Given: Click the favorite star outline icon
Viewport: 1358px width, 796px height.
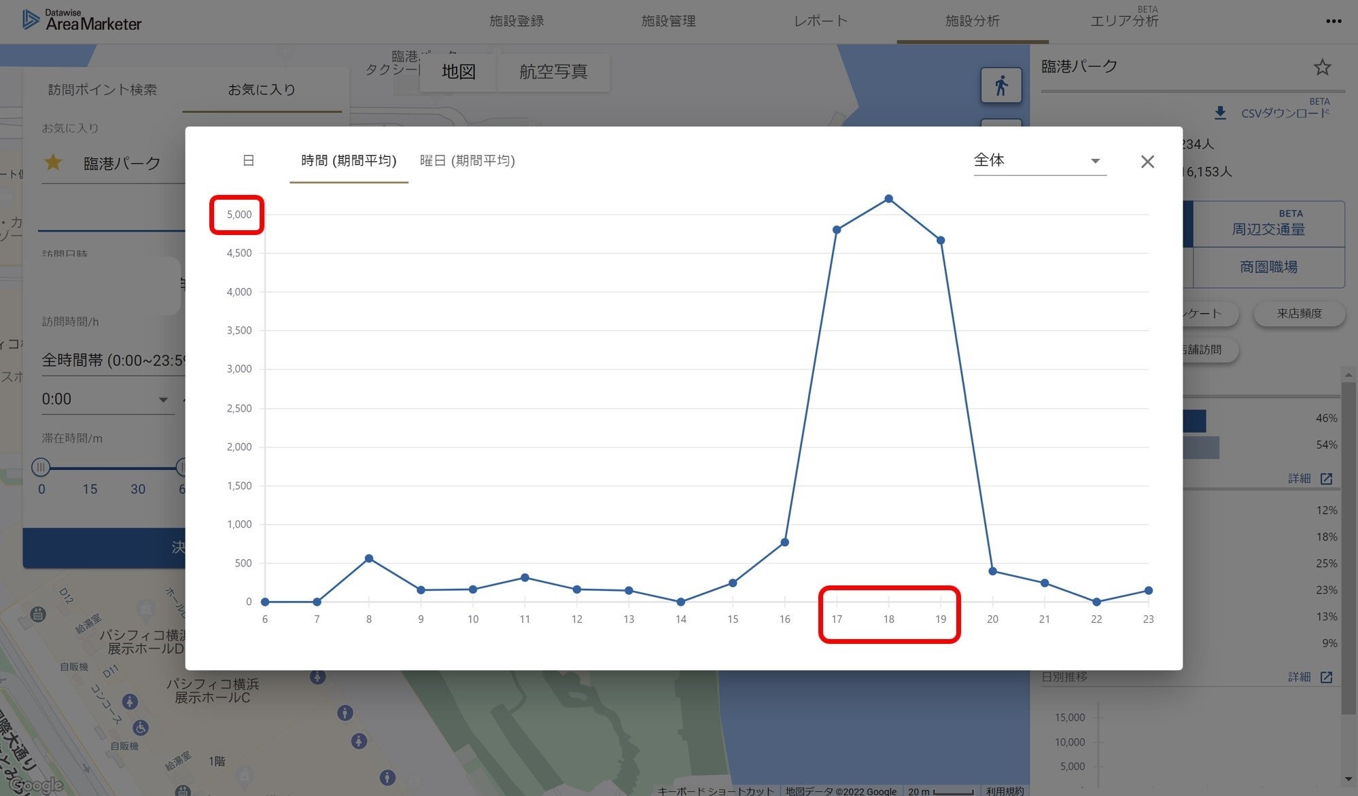Looking at the screenshot, I should [x=1321, y=67].
